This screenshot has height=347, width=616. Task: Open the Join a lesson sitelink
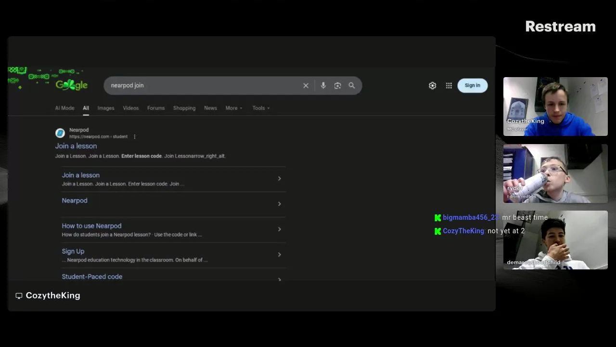click(80, 175)
